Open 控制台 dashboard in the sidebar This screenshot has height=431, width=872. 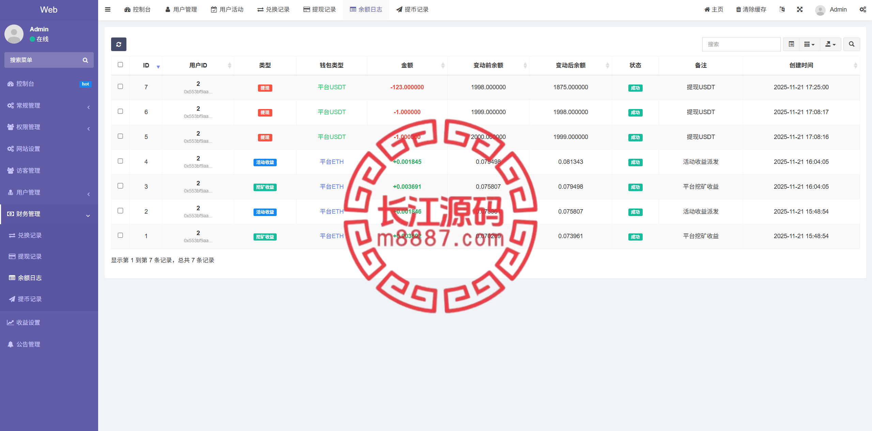point(49,84)
